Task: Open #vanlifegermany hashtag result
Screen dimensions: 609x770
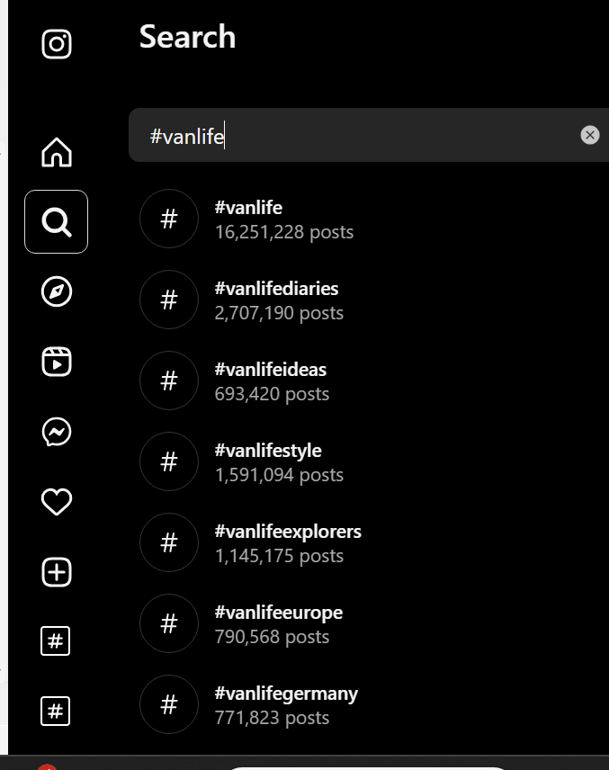Action: click(368, 705)
